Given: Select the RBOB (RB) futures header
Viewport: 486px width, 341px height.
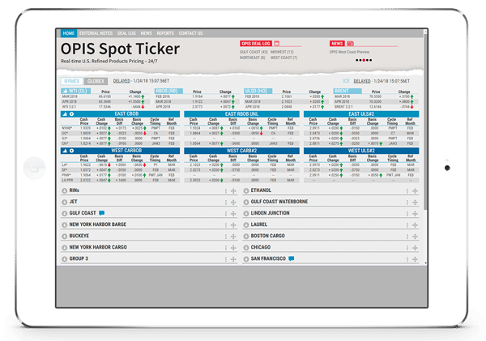Looking at the screenshot, I should (168, 92).
